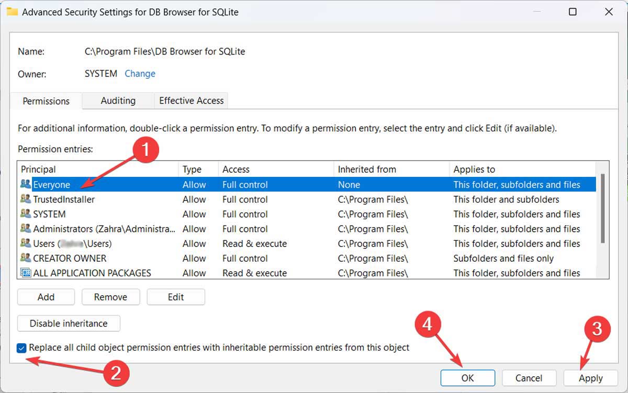Click the Users group icon
This screenshot has height=393, width=628.
click(26, 243)
